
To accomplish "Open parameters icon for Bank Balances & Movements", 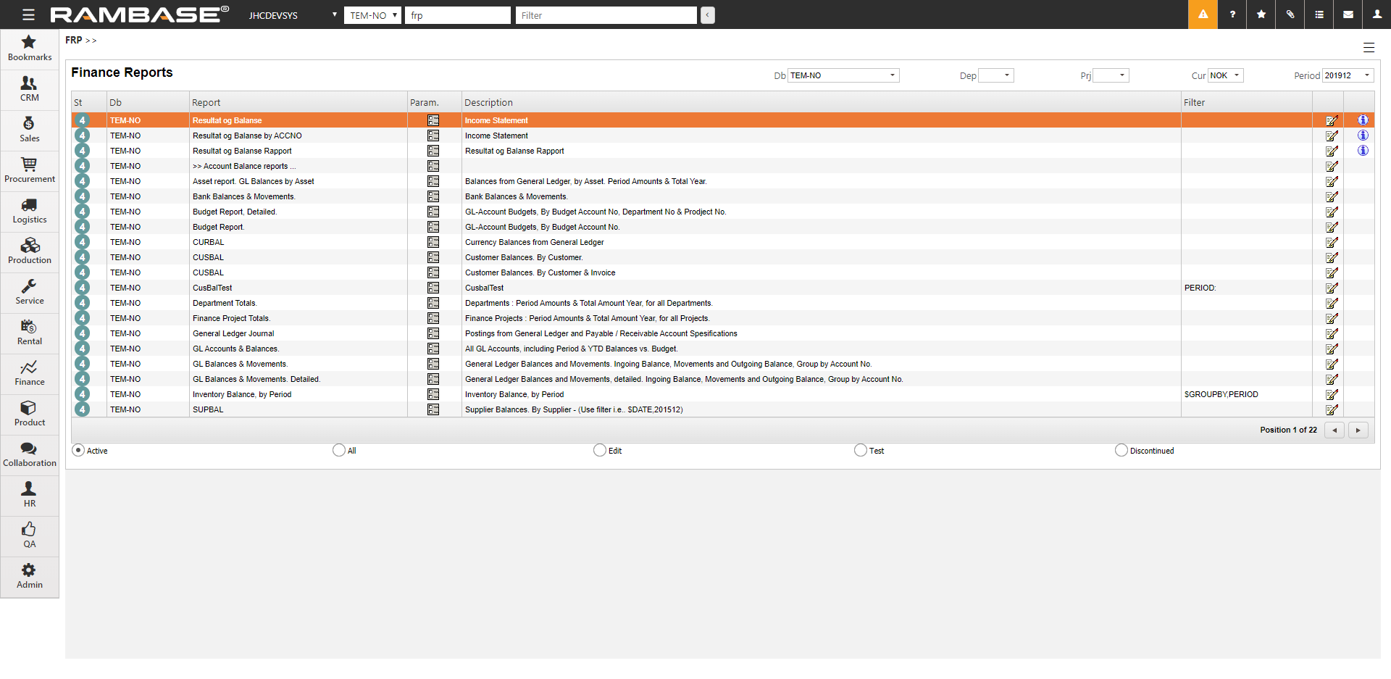I will tap(433, 196).
